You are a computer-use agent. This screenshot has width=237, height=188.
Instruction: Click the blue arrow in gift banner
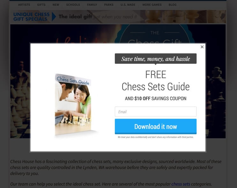click(54, 17)
